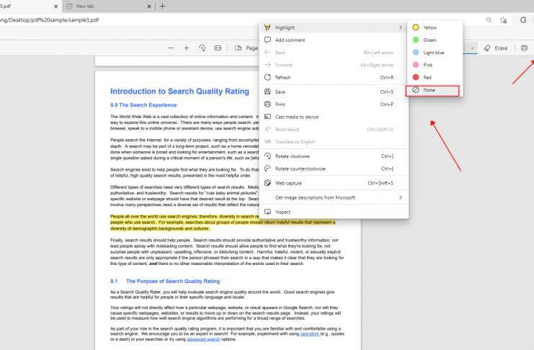The width and height of the screenshot is (534, 350).
Task: Choose Add comment from context menu
Action: click(334, 40)
